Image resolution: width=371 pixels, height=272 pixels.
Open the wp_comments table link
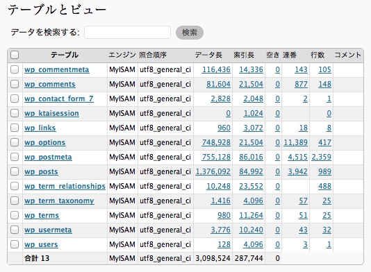coord(50,84)
